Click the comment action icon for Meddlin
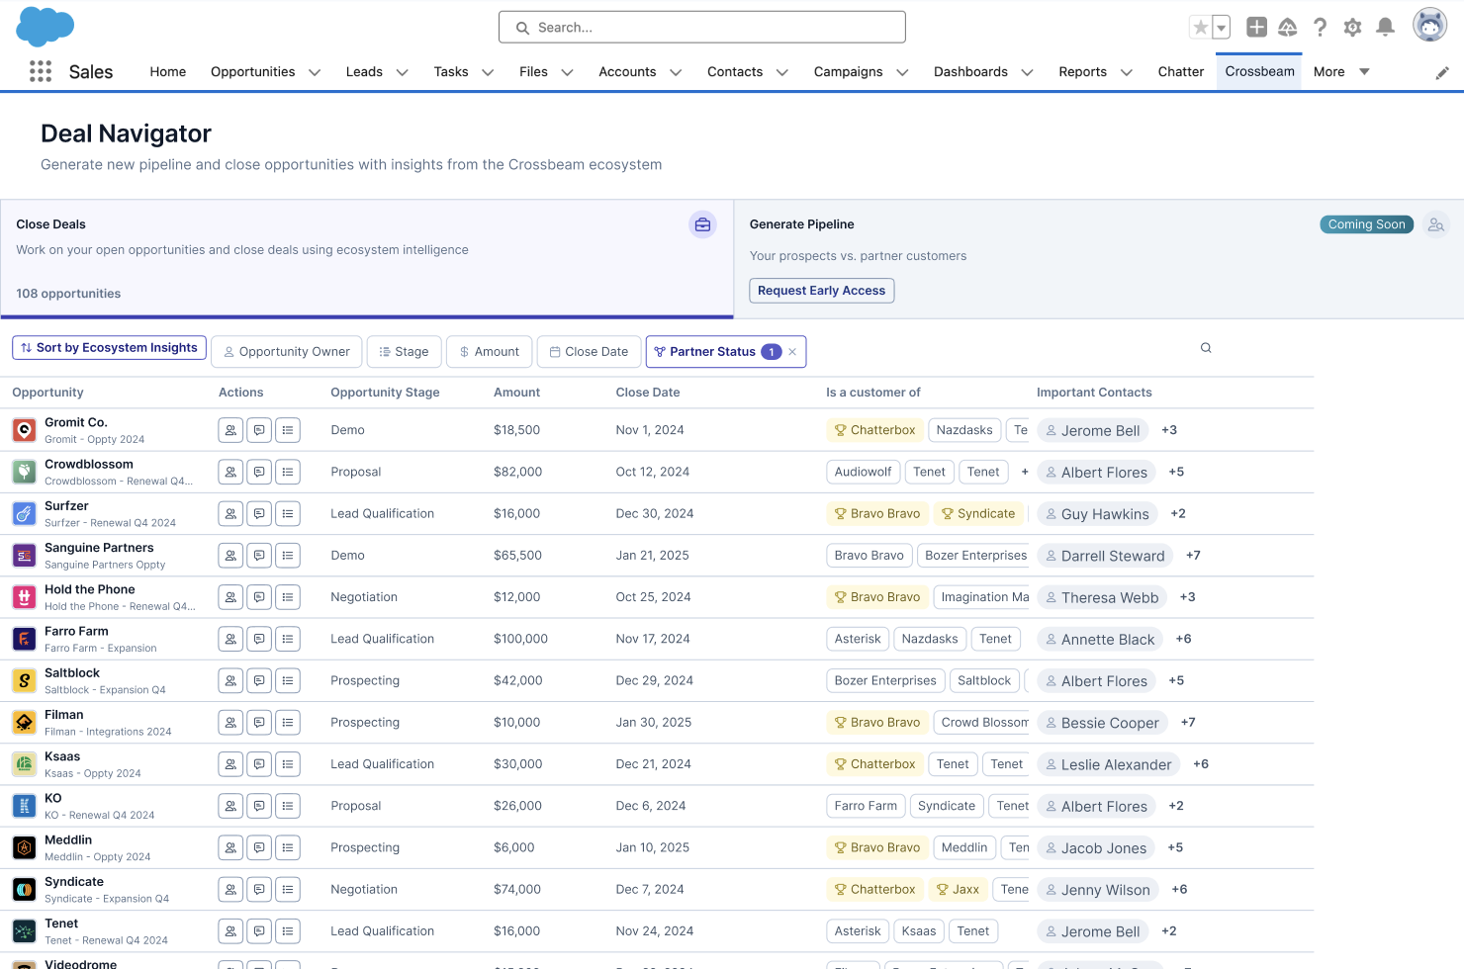 click(x=259, y=848)
